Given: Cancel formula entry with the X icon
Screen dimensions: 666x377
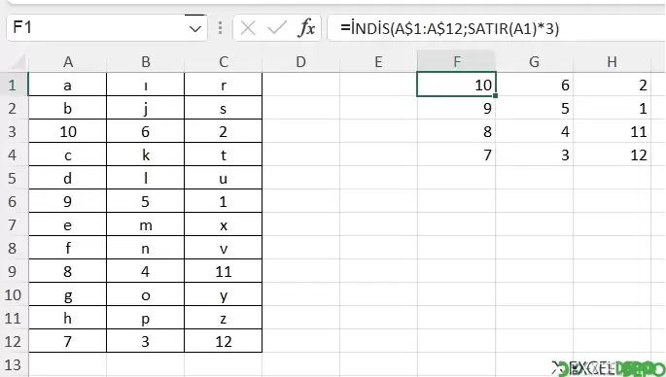Looking at the screenshot, I should point(248,28).
